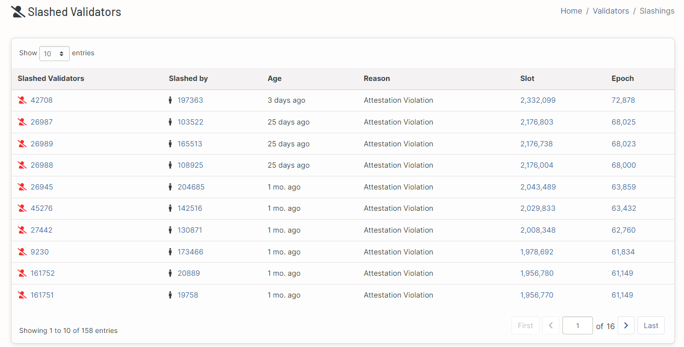684x347 pixels.
Task: Click the page number input field
Action: tap(577, 326)
